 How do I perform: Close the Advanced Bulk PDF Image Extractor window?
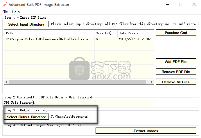click(x=194, y=4)
